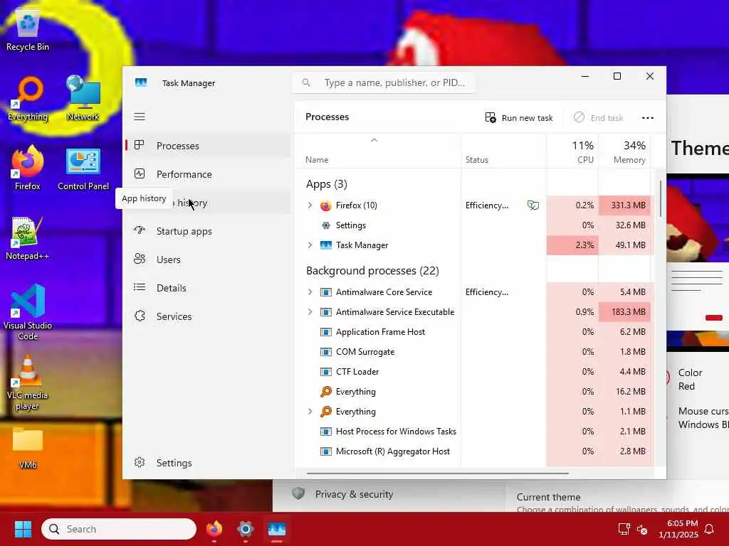The height and width of the screenshot is (546, 729).
Task: Select VLC media player desktop shortcut
Action: click(28, 382)
